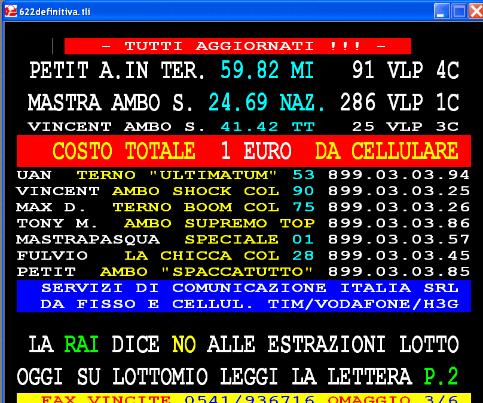Click cyan number 28 in the FULVIO row
This screenshot has width=483, height=403.
click(304, 256)
